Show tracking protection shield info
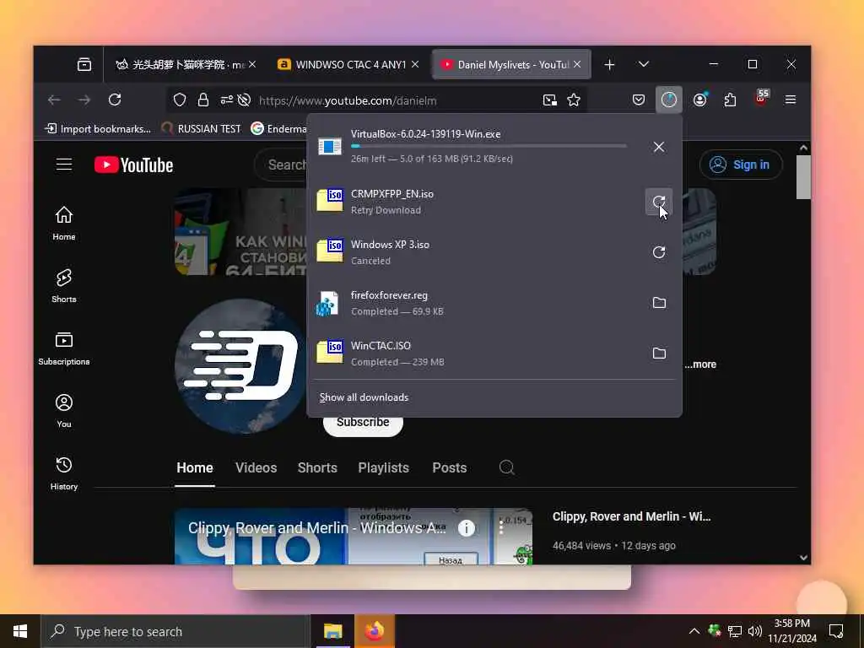Screen dimensions: 864x648 click(180, 100)
